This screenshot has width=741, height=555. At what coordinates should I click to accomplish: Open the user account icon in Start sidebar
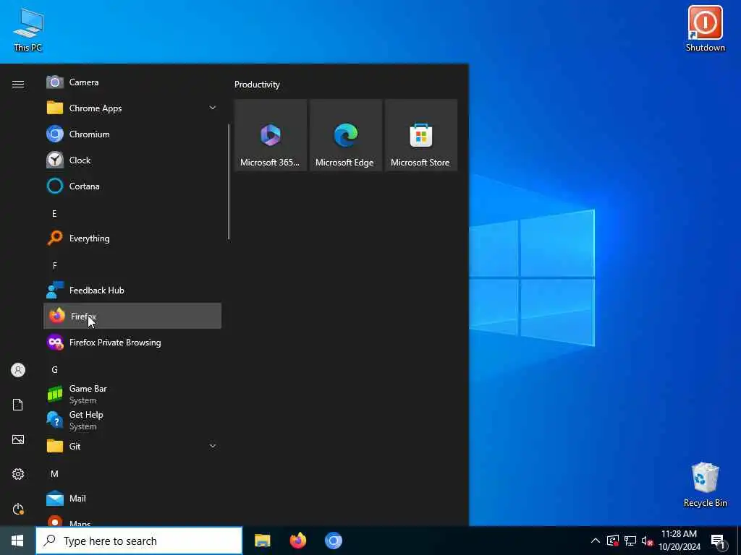[x=18, y=370]
